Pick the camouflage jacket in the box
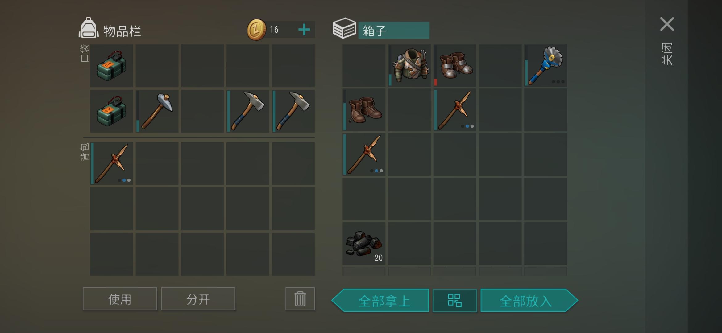 409,66
